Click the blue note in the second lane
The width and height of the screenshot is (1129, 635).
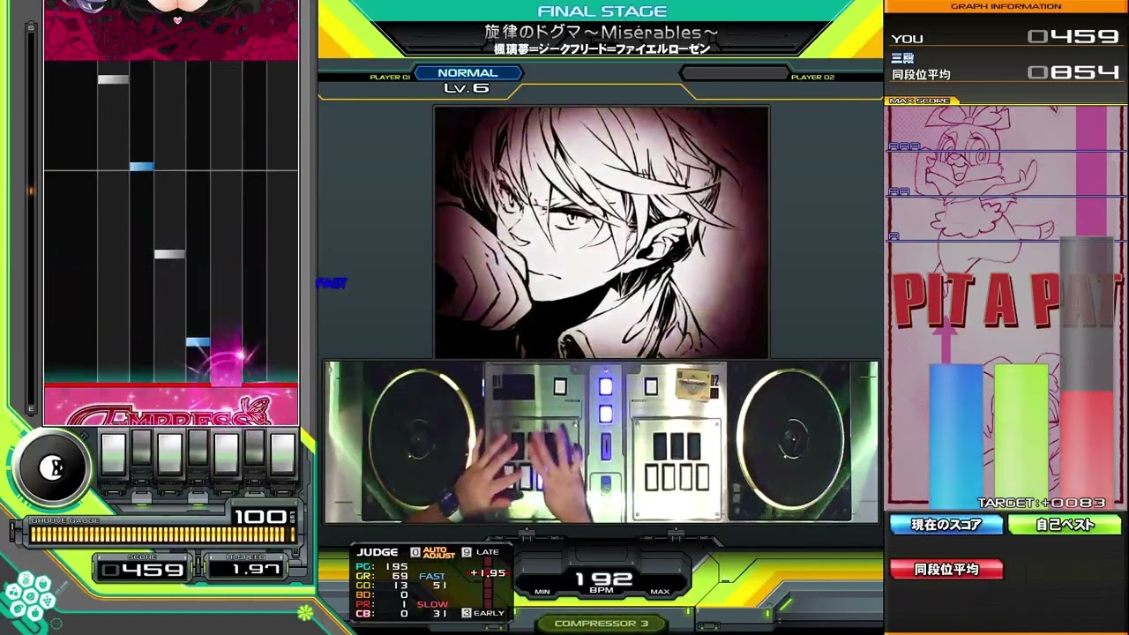click(x=141, y=166)
